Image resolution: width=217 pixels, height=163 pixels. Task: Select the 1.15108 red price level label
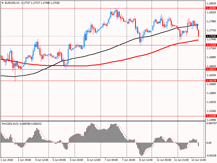211,116
